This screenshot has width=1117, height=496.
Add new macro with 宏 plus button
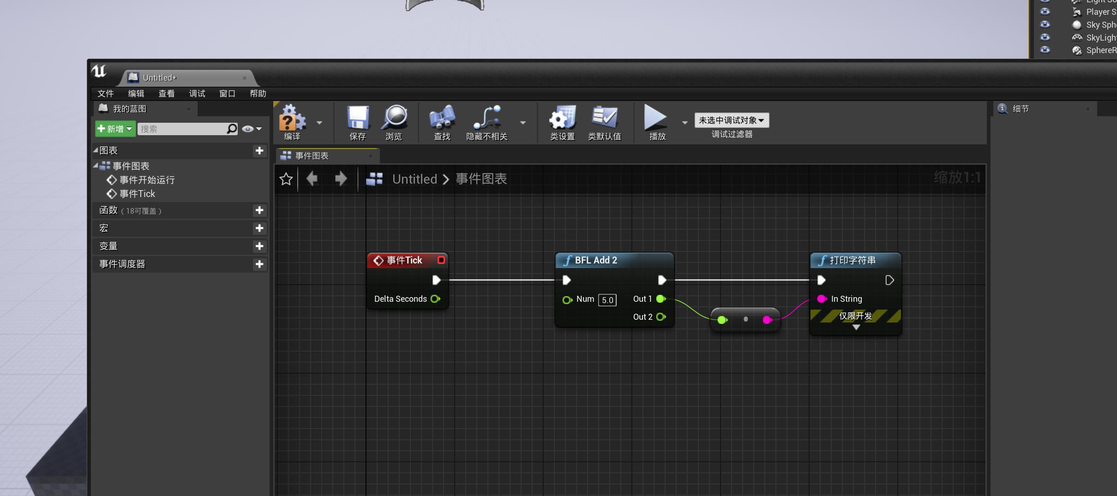[259, 228]
